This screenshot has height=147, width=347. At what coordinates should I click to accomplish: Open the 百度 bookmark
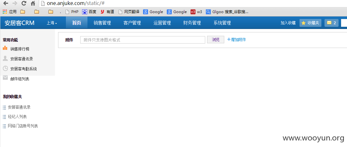pyautogui.click(x=89, y=12)
